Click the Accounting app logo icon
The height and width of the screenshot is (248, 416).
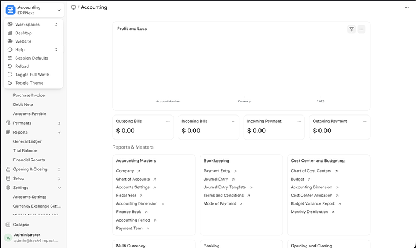[10, 10]
